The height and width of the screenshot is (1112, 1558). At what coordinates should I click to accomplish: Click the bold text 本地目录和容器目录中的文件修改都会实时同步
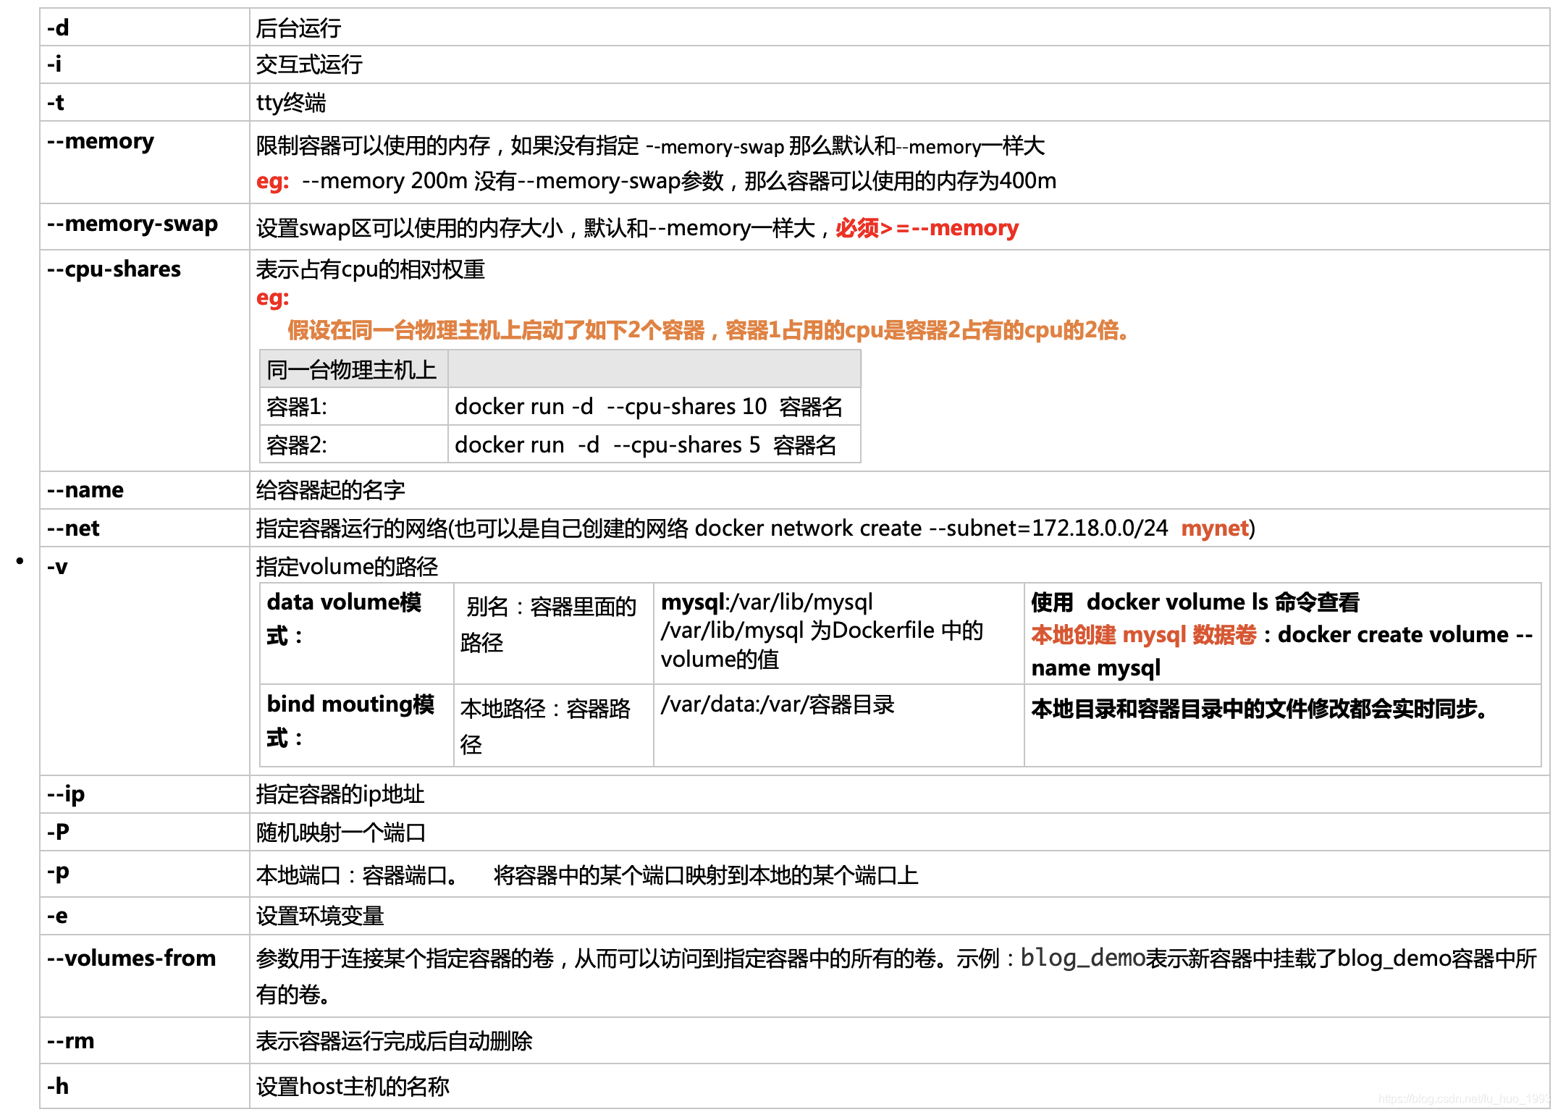(1259, 709)
